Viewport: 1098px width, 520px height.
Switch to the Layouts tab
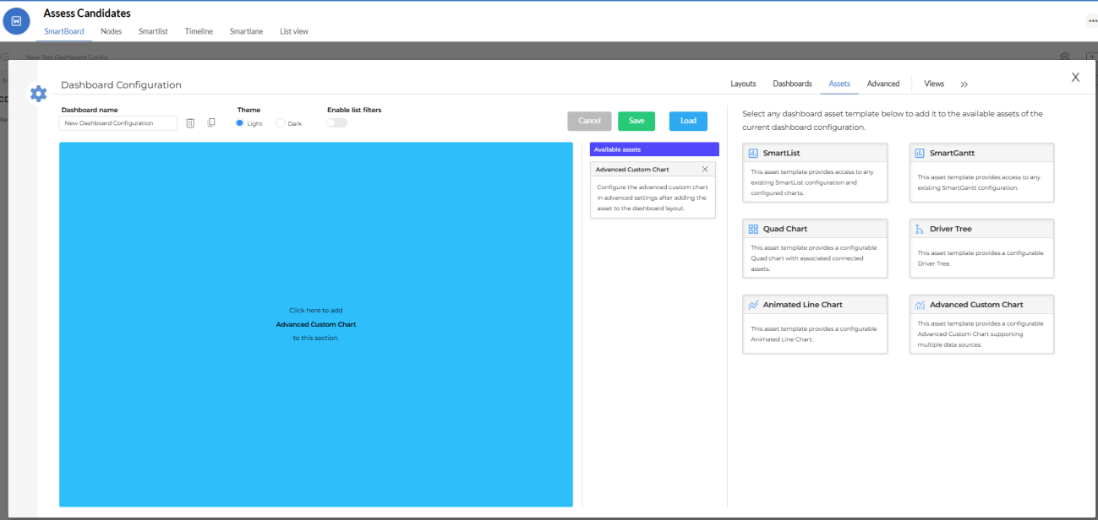pos(743,84)
